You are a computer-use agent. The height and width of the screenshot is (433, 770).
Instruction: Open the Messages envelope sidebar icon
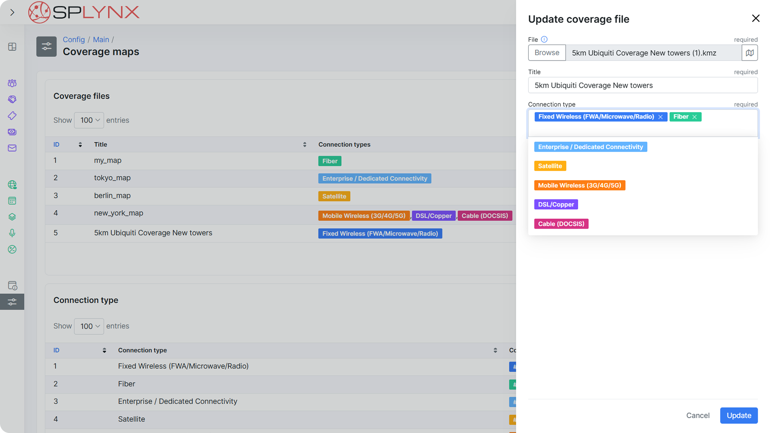(12, 148)
